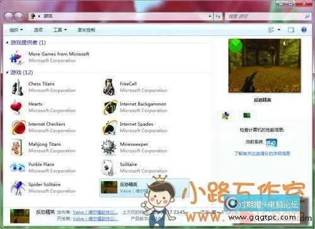Image resolution: width=315 pixels, height=229 pixels.
Task: Open the 工具 dropdown menu
Action: (x=60, y=30)
